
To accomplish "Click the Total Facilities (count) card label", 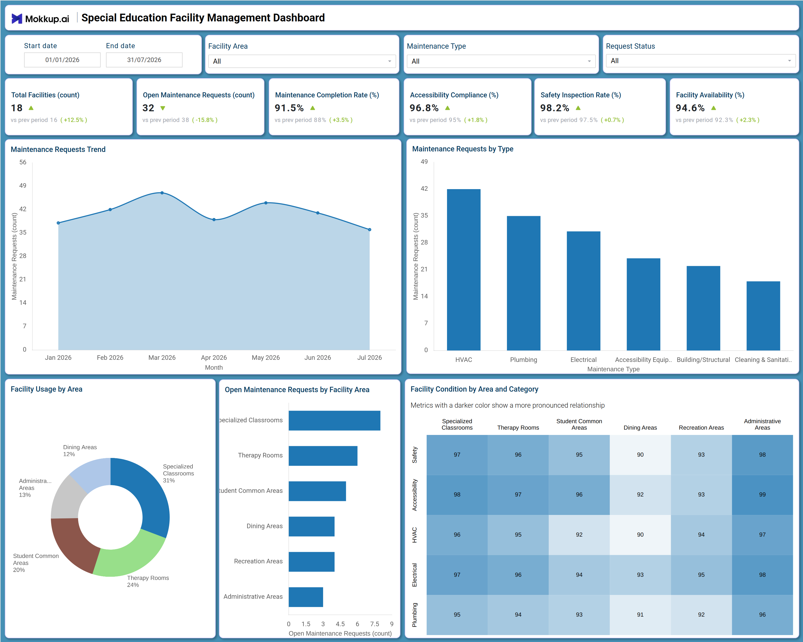I will (45, 95).
